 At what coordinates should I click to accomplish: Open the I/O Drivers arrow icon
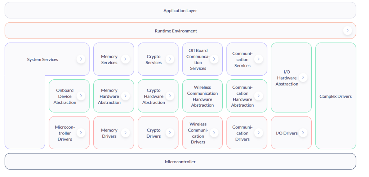pyautogui.click(x=303, y=133)
